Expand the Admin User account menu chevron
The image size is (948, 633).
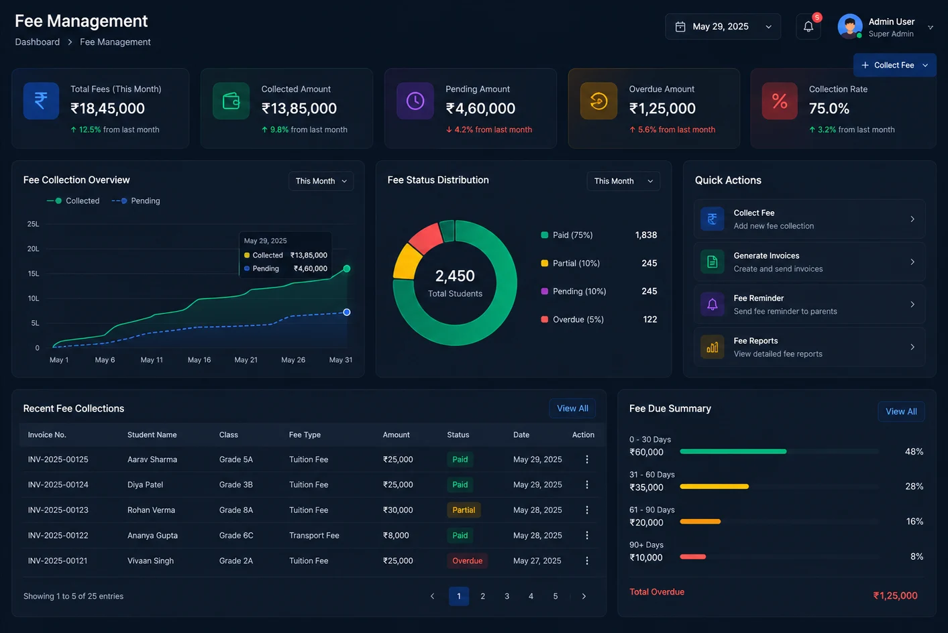tap(931, 27)
